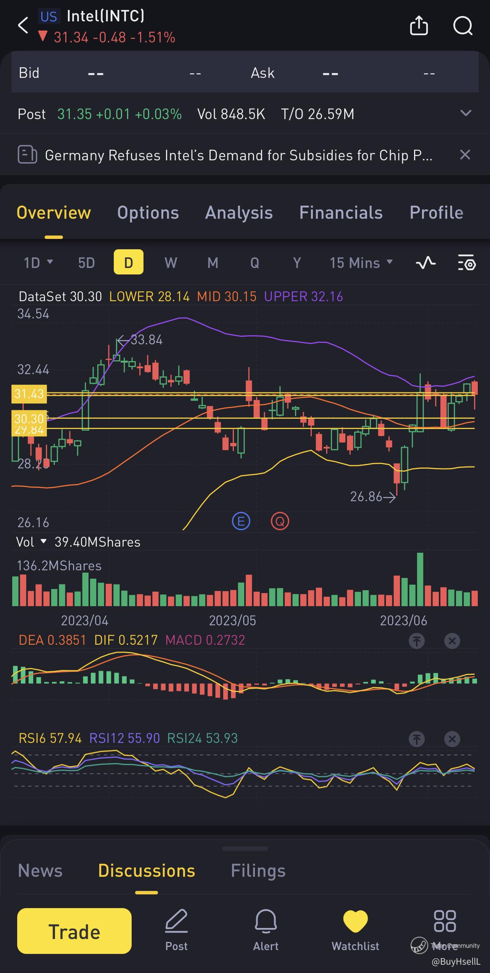
Task: Tap the Bid label in quote bar
Action: click(29, 73)
